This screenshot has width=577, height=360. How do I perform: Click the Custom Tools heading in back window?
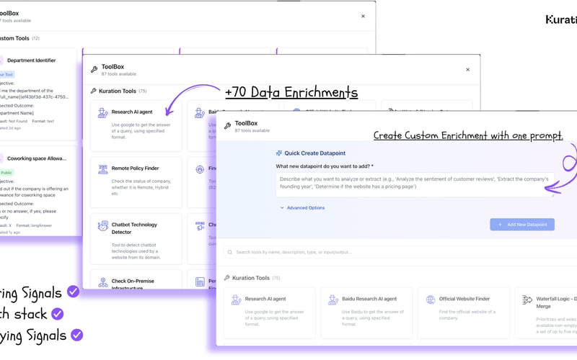[x=14, y=38]
